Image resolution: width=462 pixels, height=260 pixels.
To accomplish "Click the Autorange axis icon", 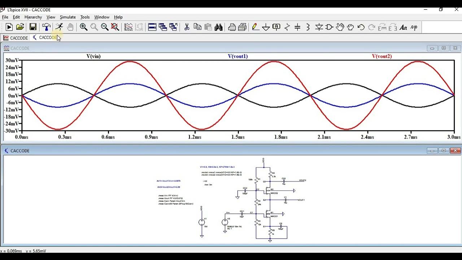I will pyautogui.click(x=139, y=27).
